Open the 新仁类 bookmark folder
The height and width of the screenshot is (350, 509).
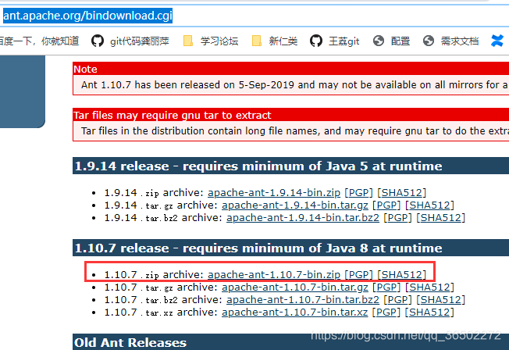point(283,41)
